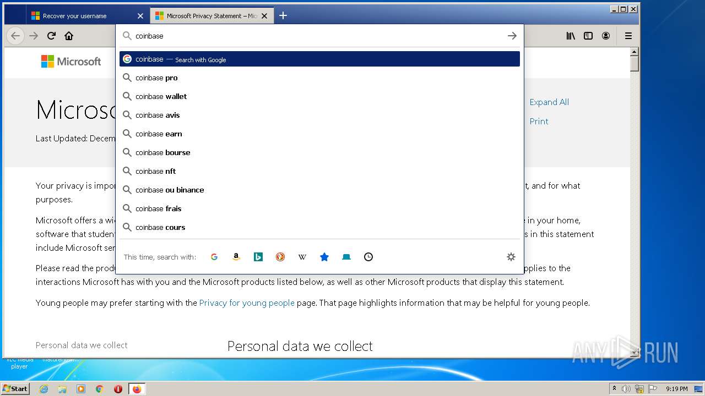Screen dimensions: 705x396
Task: Select the coinbase Search with Google row
Action: tap(319, 59)
